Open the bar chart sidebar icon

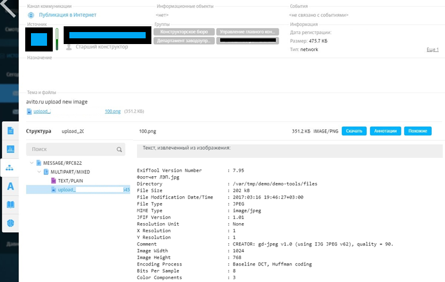(10, 149)
